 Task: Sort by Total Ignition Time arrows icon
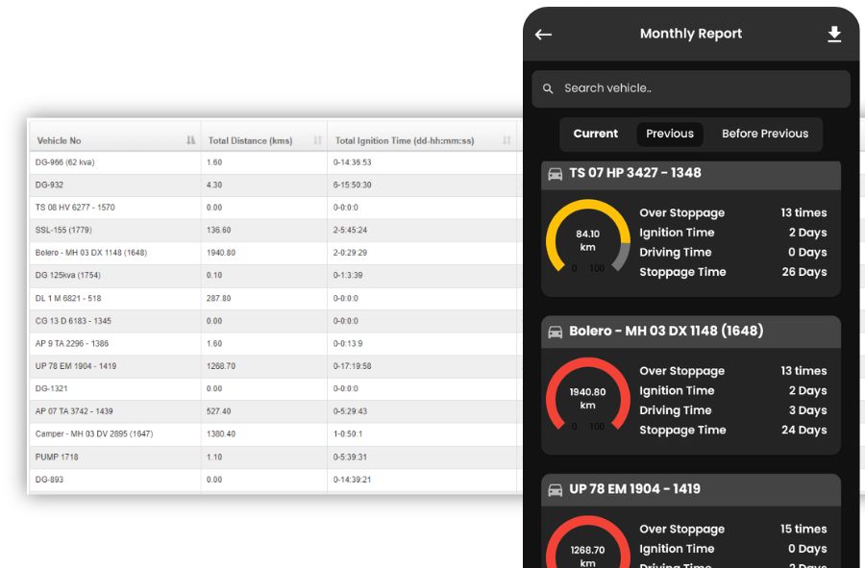pos(507,140)
